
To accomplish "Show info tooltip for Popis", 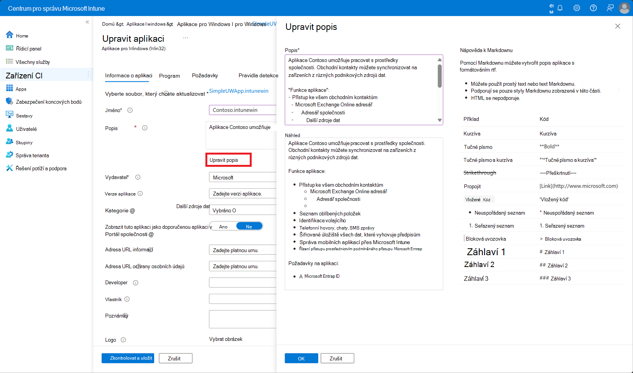I will click(x=145, y=128).
